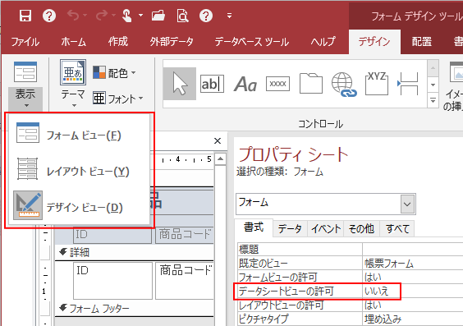The height and width of the screenshot is (326, 463).
Task: Select the Tab Control icon
Action: click(310, 84)
